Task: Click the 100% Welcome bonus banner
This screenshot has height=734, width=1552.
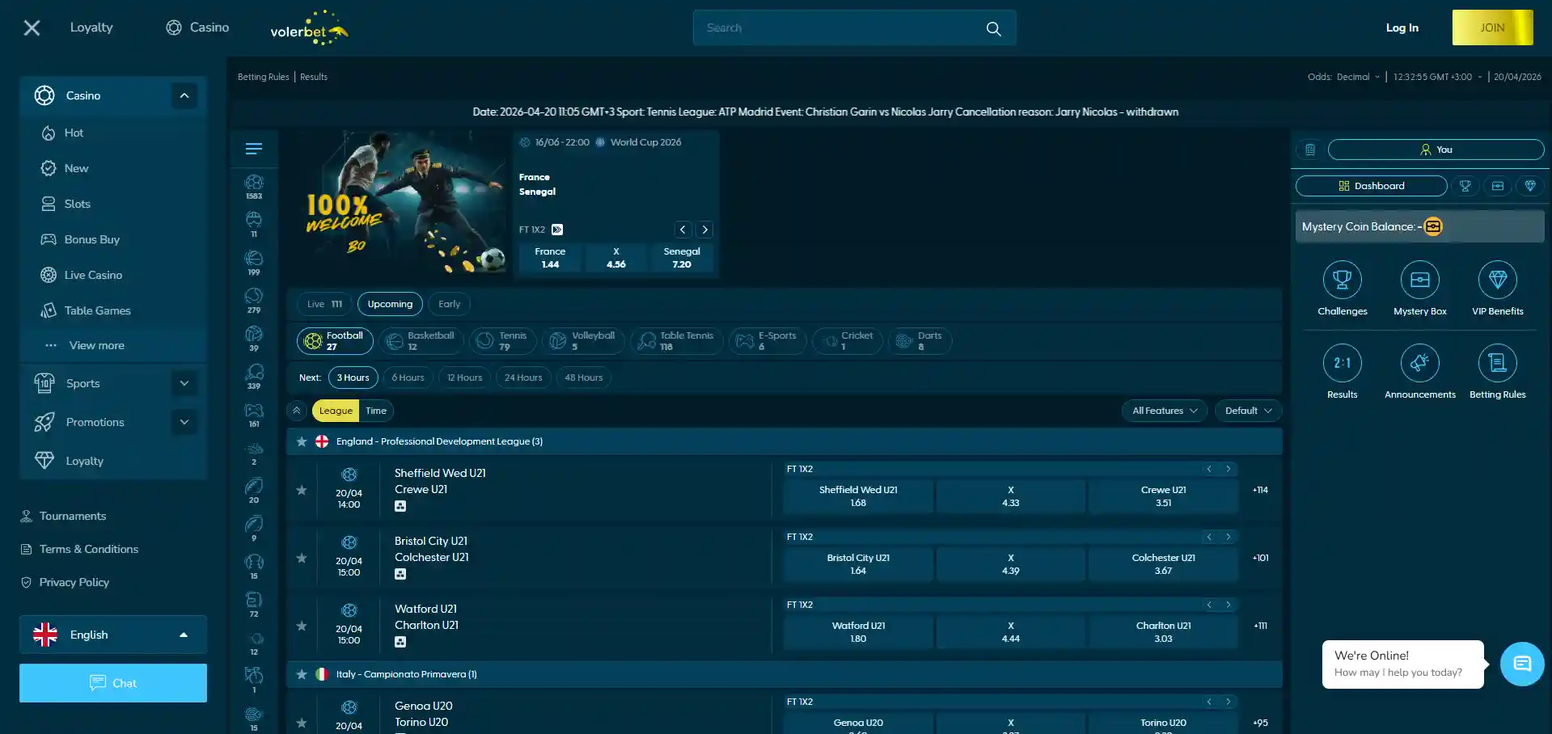Action: [397, 202]
